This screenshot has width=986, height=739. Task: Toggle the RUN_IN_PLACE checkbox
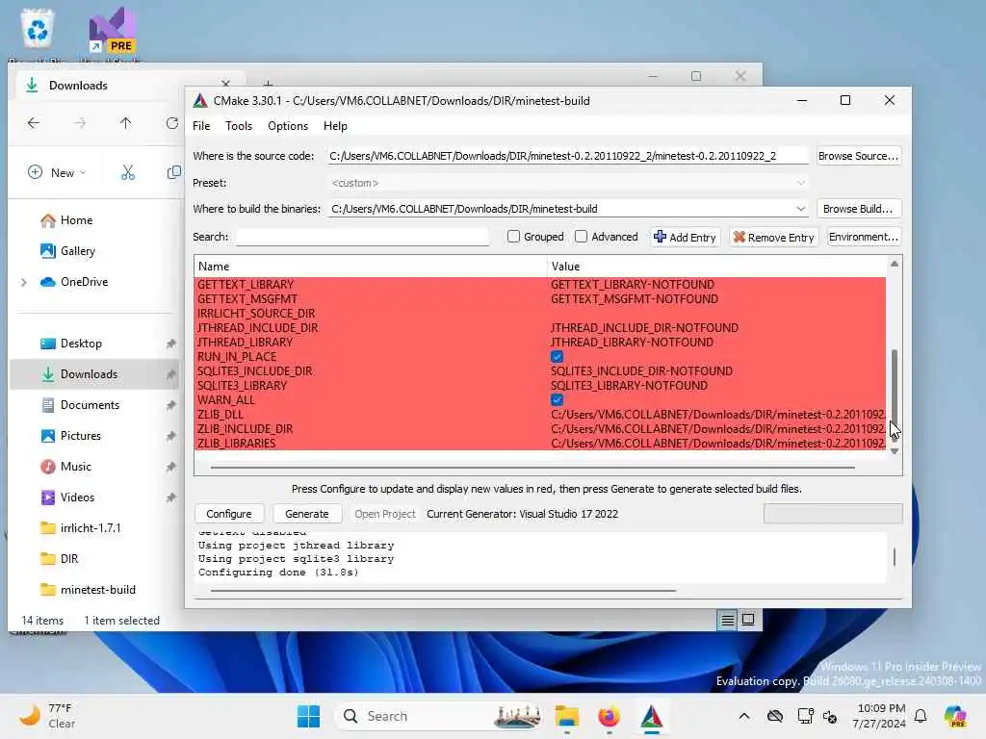pyautogui.click(x=557, y=357)
